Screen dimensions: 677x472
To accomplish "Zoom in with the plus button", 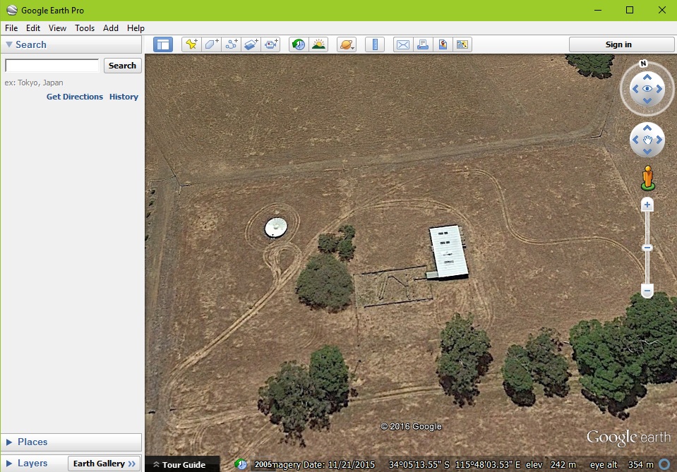I will (647, 205).
